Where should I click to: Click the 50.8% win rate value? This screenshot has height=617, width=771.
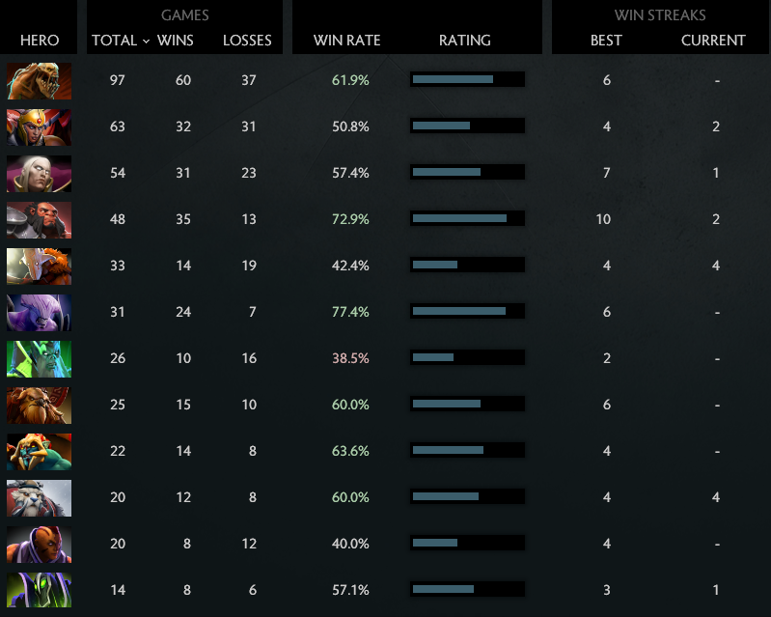(x=350, y=126)
